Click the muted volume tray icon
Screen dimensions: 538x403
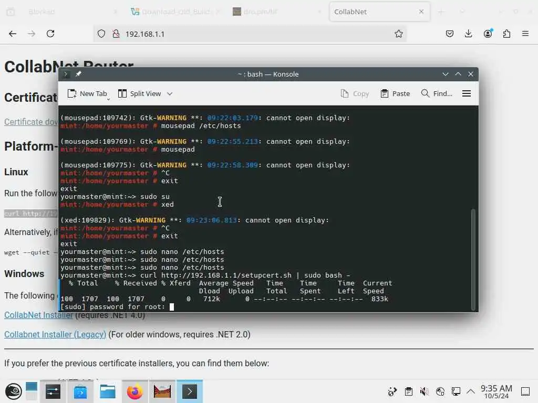[x=424, y=391]
